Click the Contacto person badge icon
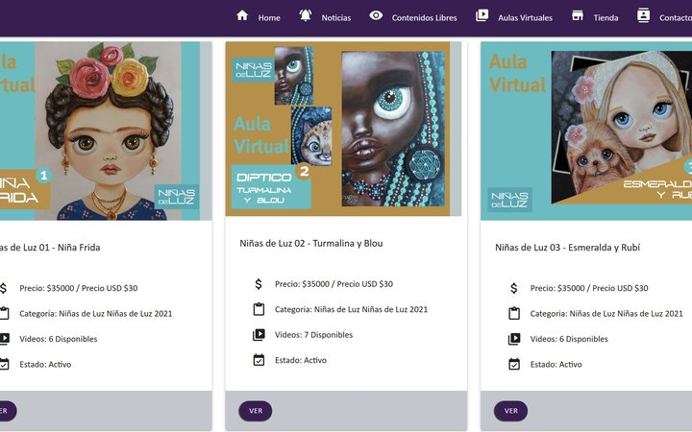The height and width of the screenshot is (432, 692). (x=643, y=15)
